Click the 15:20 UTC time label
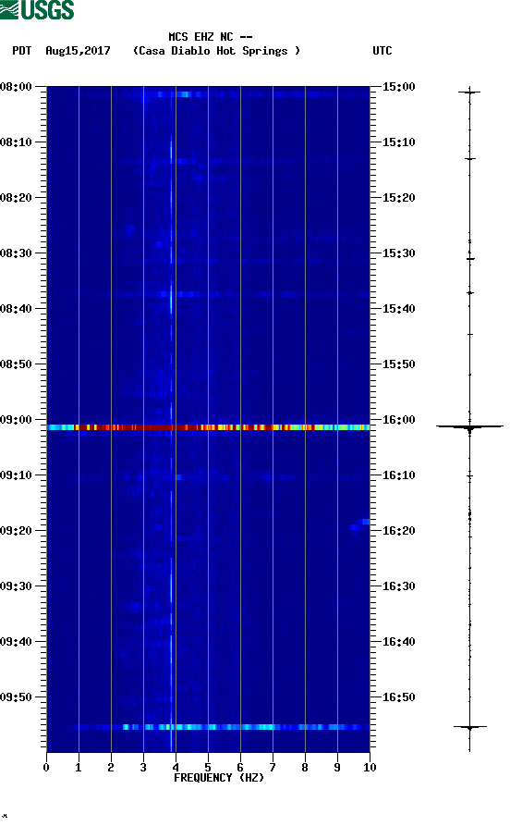510x826 pixels. (398, 198)
